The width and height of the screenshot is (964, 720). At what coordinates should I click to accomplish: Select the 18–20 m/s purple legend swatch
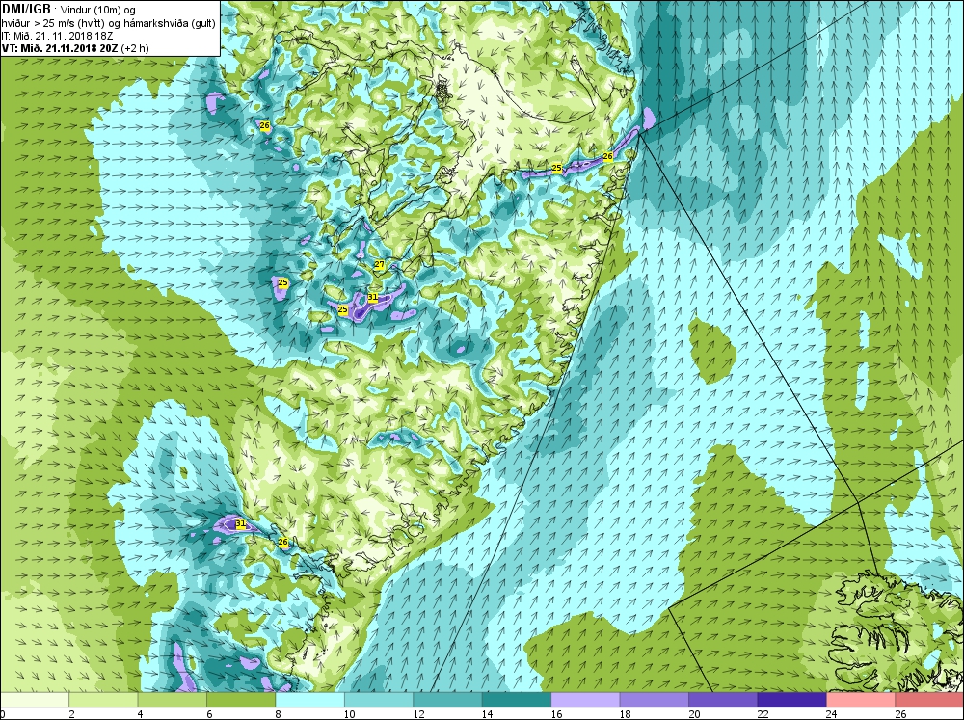(x=655, y=700)
